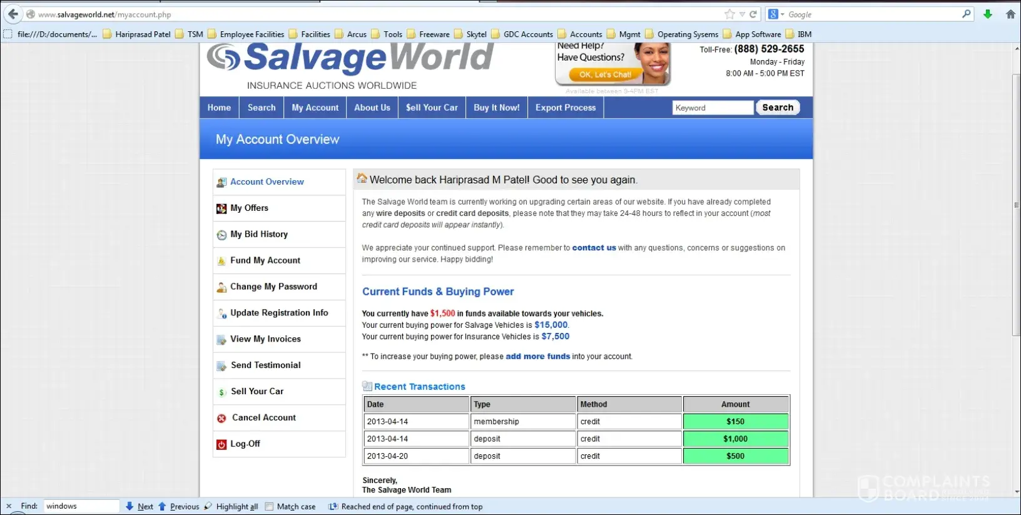Click the magnifier icon in Google search box
The height and width of the screenshot is (515, 1021).
click(x=967, y=14)
